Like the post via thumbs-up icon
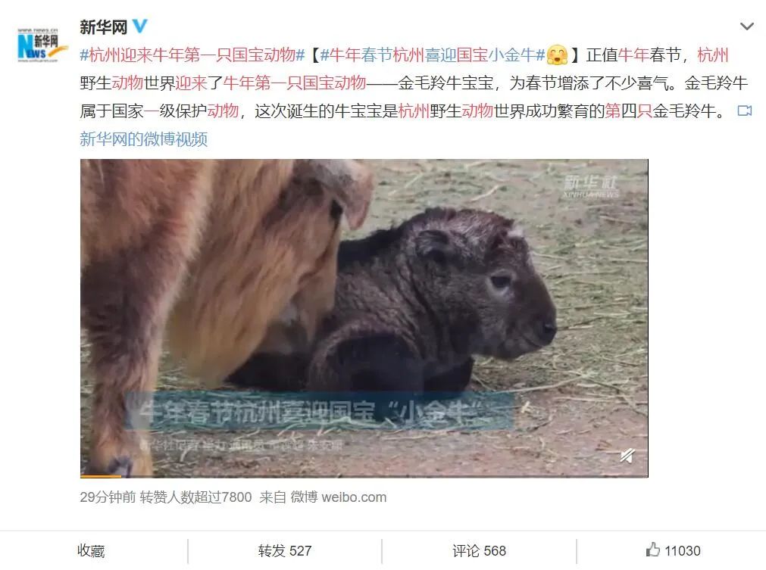 653,550
